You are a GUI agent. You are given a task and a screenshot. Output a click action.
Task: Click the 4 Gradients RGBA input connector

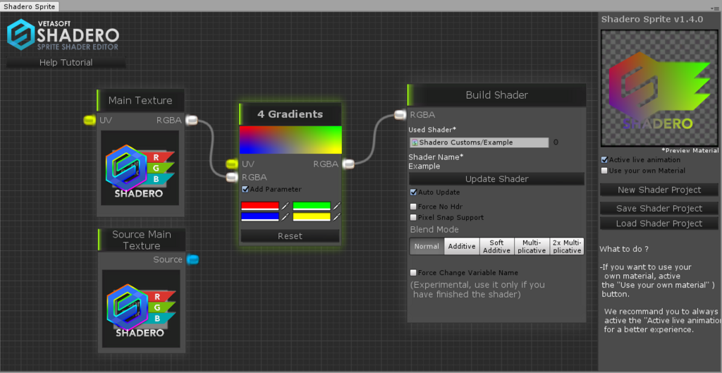(x=231, y=177)
